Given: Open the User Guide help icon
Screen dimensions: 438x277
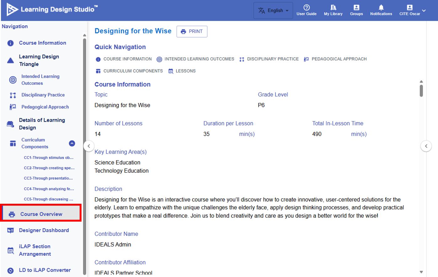Looking at the screenshot, I should 306,8.
